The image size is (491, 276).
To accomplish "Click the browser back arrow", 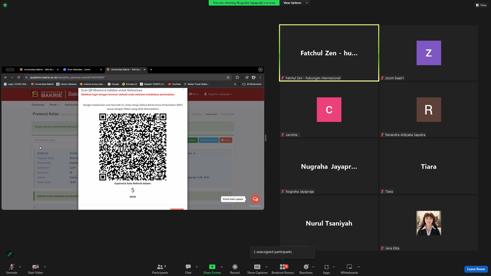I will tap(6, 77).
